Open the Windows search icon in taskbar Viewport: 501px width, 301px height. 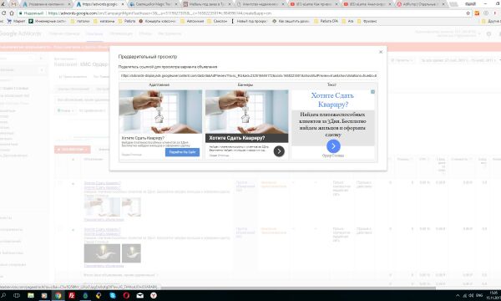click(x=3, y=295)
